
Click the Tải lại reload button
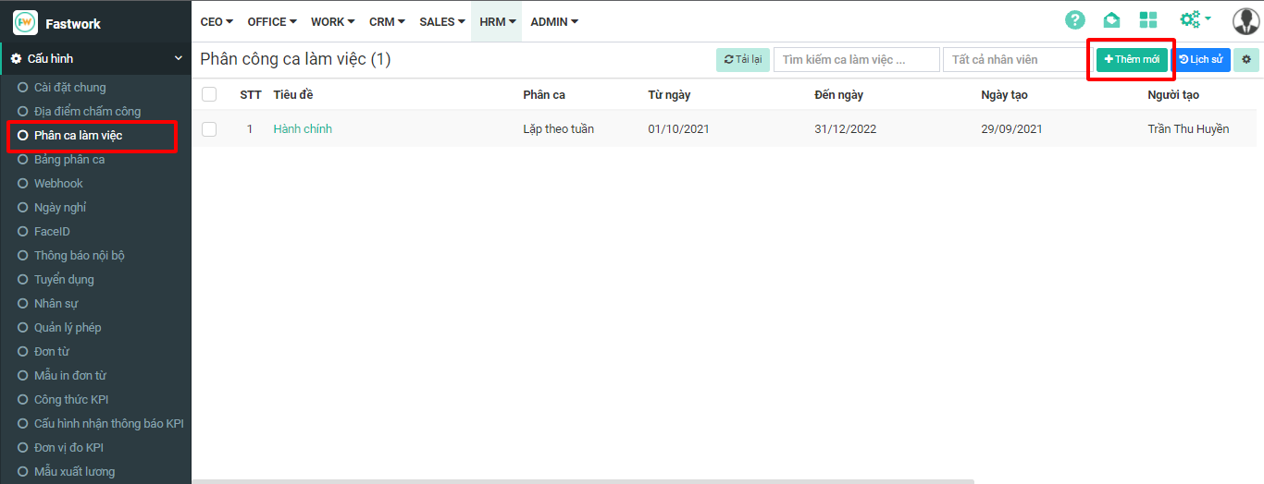click(x=742, y=60)
